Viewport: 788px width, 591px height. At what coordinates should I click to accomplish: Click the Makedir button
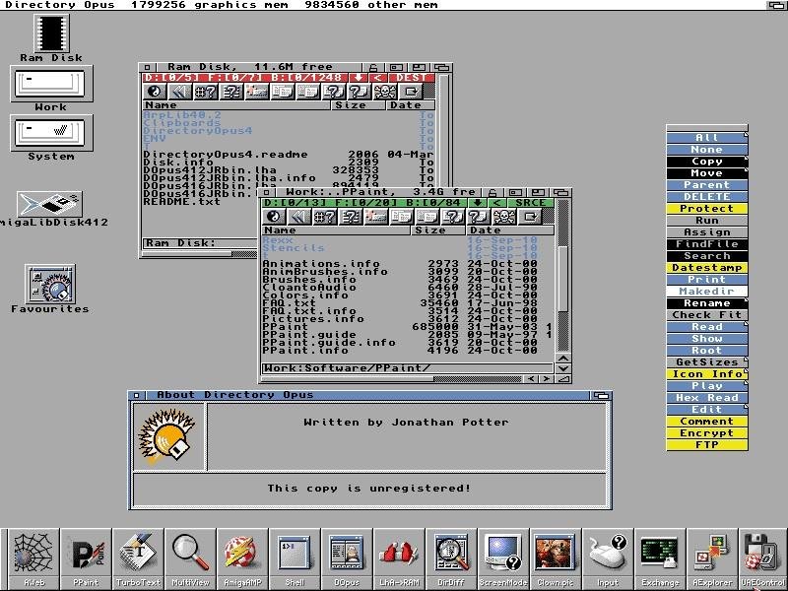706,291
